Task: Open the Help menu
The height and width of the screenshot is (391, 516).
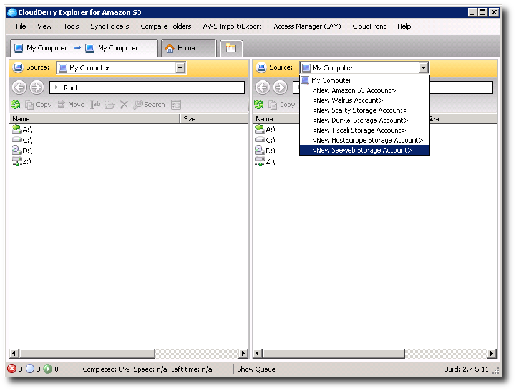Action: coord(404,26)
